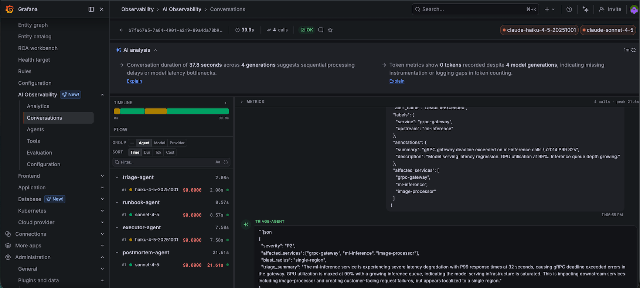
Task: Open the Grafana Assistant sparkle icon
Action: [586, 9]
